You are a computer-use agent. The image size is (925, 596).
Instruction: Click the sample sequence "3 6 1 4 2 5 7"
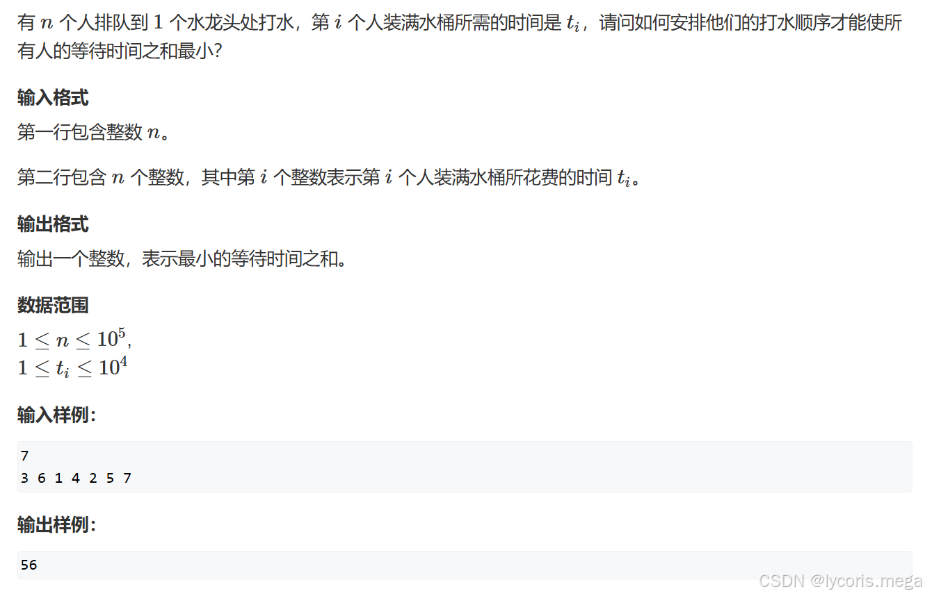point(76,478)
